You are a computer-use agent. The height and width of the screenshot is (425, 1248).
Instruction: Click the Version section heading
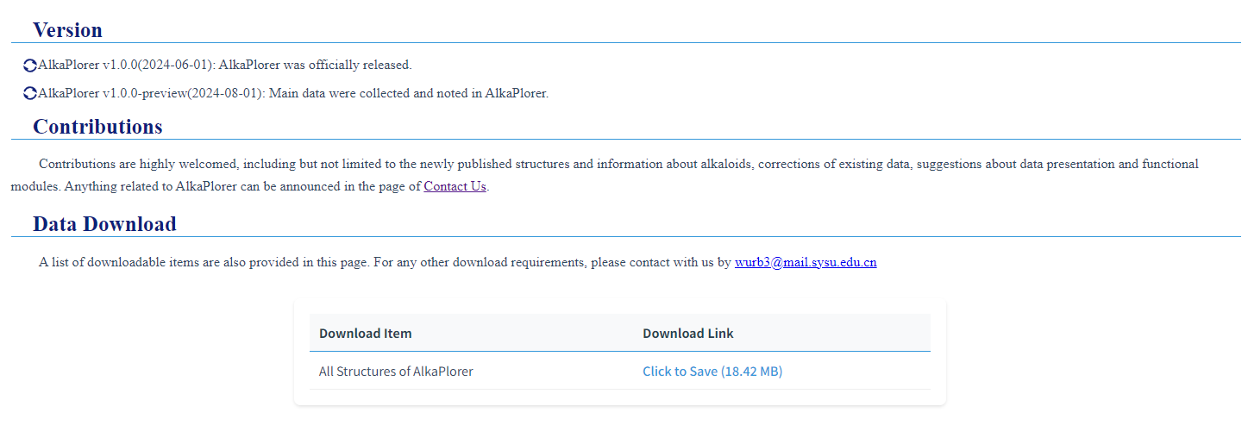click(x=67, y=30)
